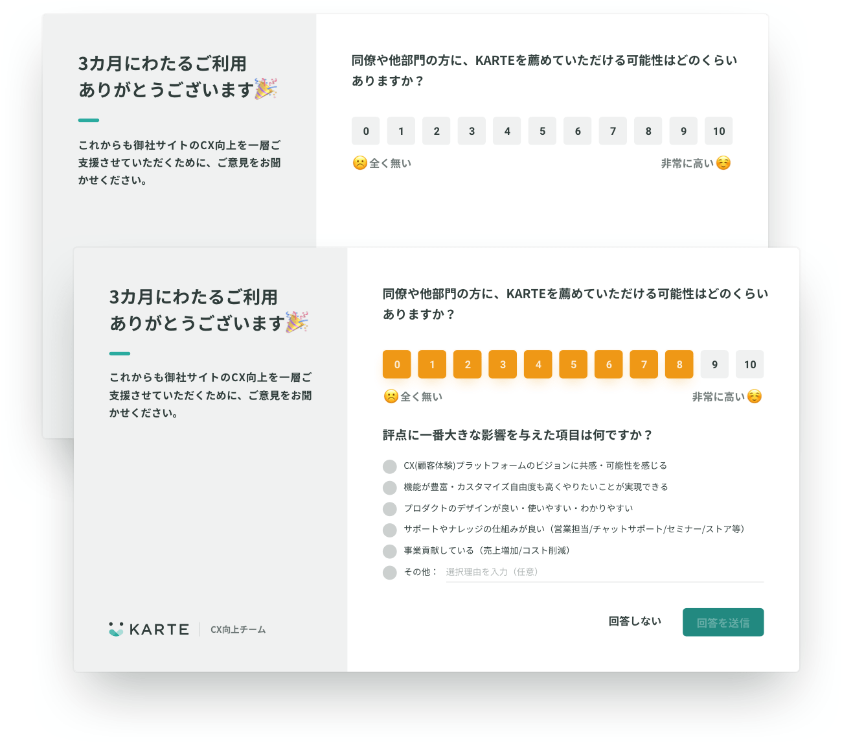Pick score 6 in the back card
842x743 pixels.
578,131
